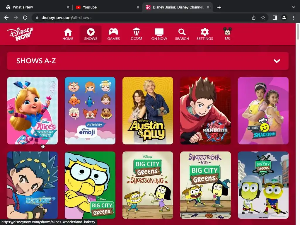Open Big City Greens Shortsgiving tile

click(x=148, y=185)
